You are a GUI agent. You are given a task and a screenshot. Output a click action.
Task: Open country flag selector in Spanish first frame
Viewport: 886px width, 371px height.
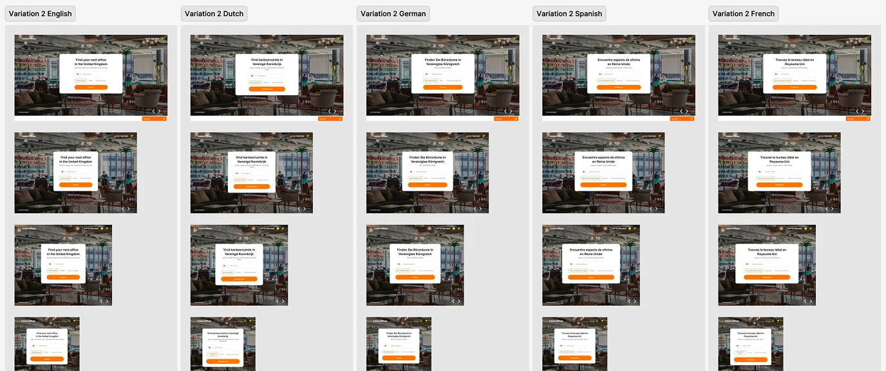coord(601,74)
